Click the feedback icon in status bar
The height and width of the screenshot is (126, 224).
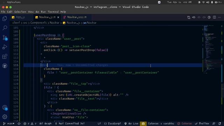tap(214, 124)
